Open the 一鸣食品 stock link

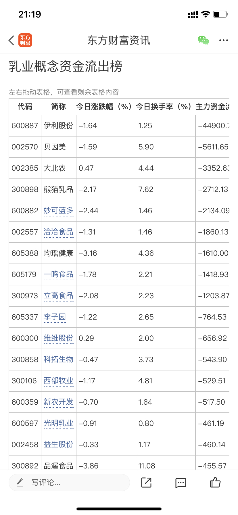[59, 274]
